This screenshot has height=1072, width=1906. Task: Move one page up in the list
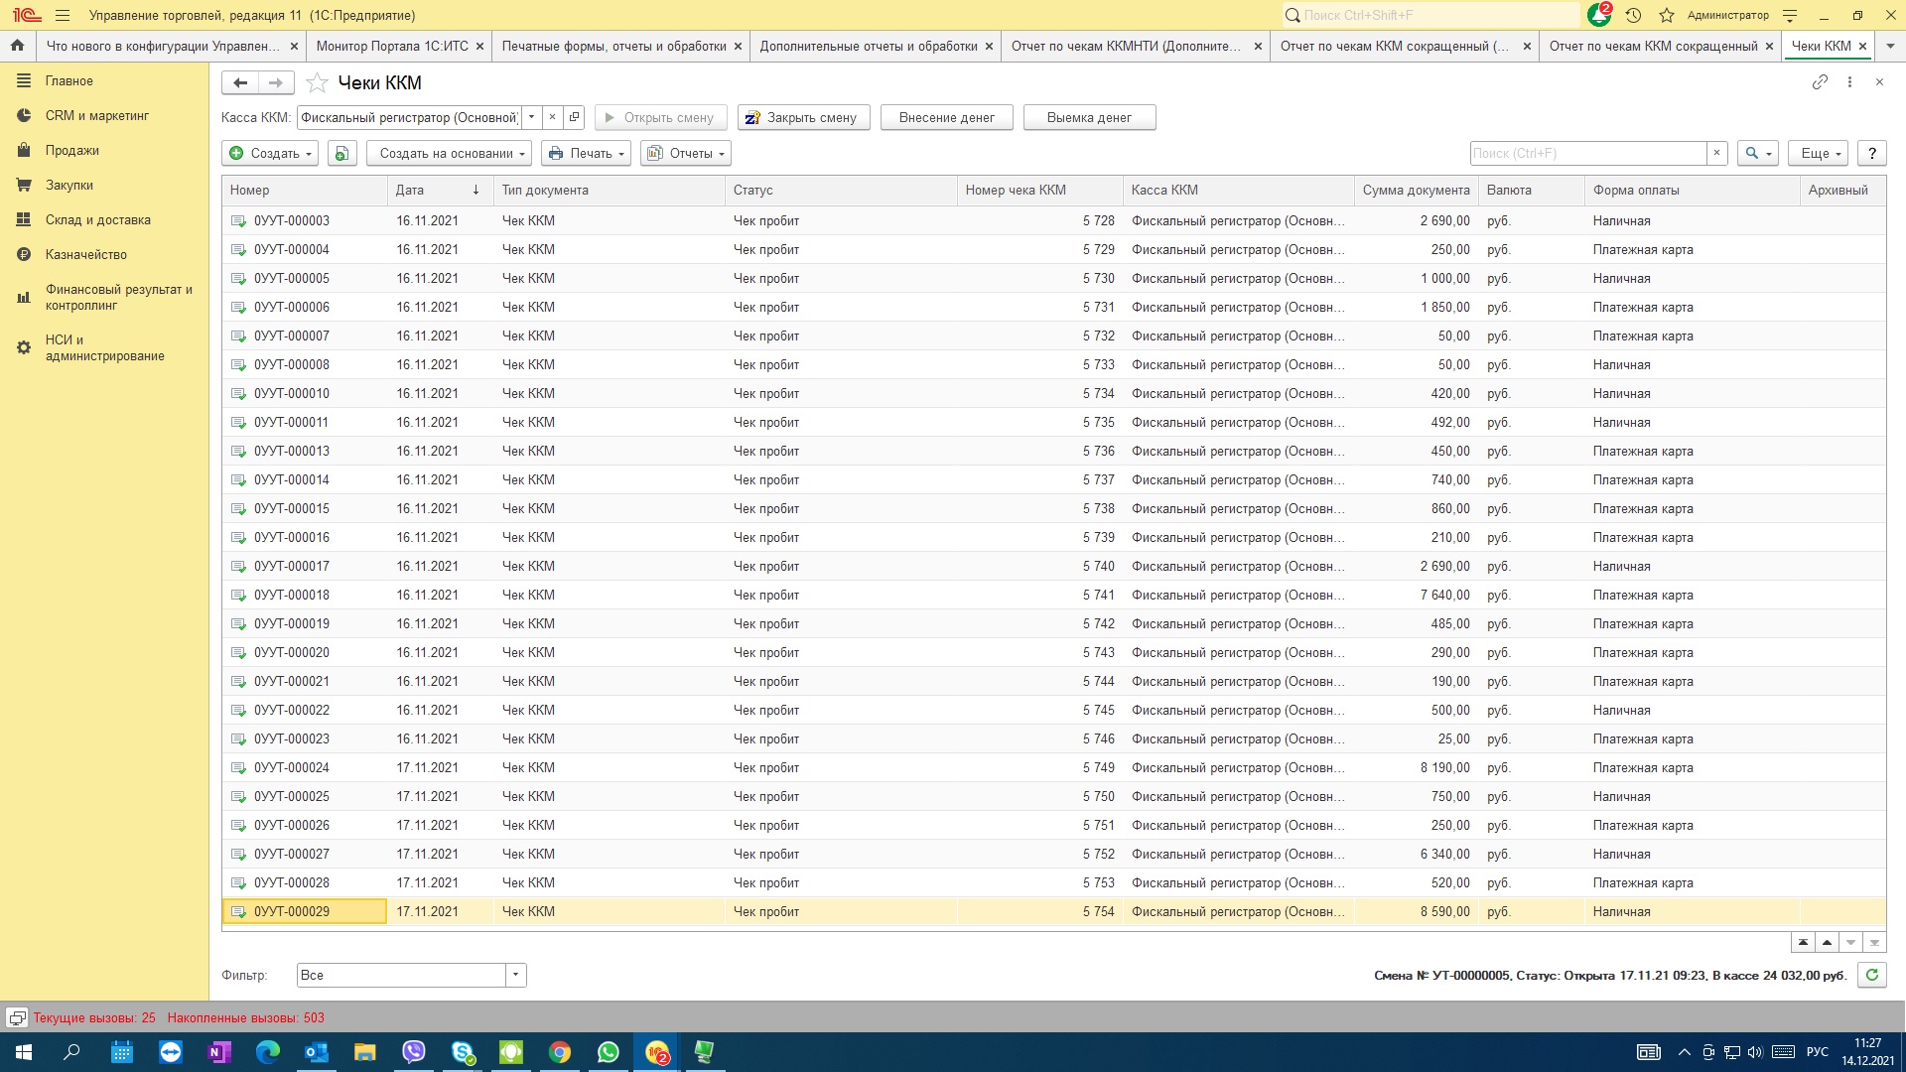[1827, 942]
